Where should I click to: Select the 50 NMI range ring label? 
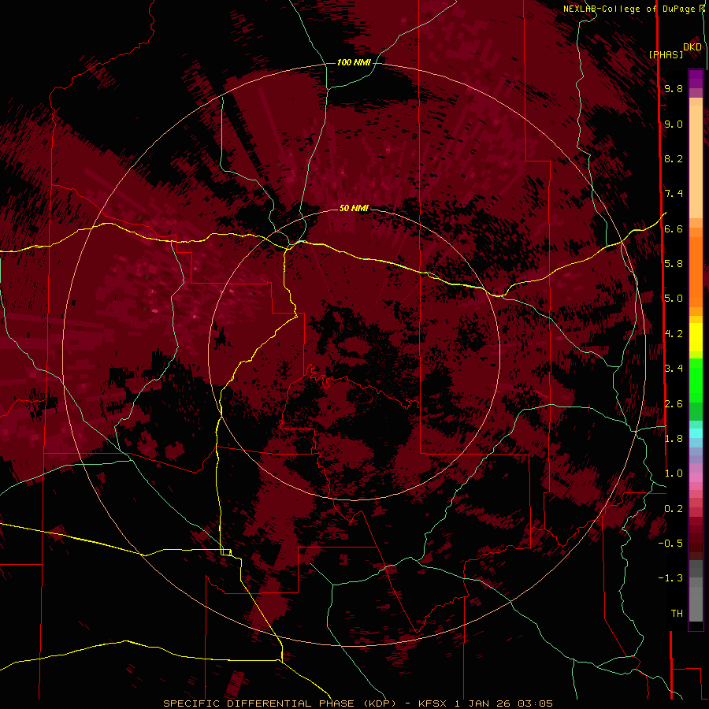point(354,208)
